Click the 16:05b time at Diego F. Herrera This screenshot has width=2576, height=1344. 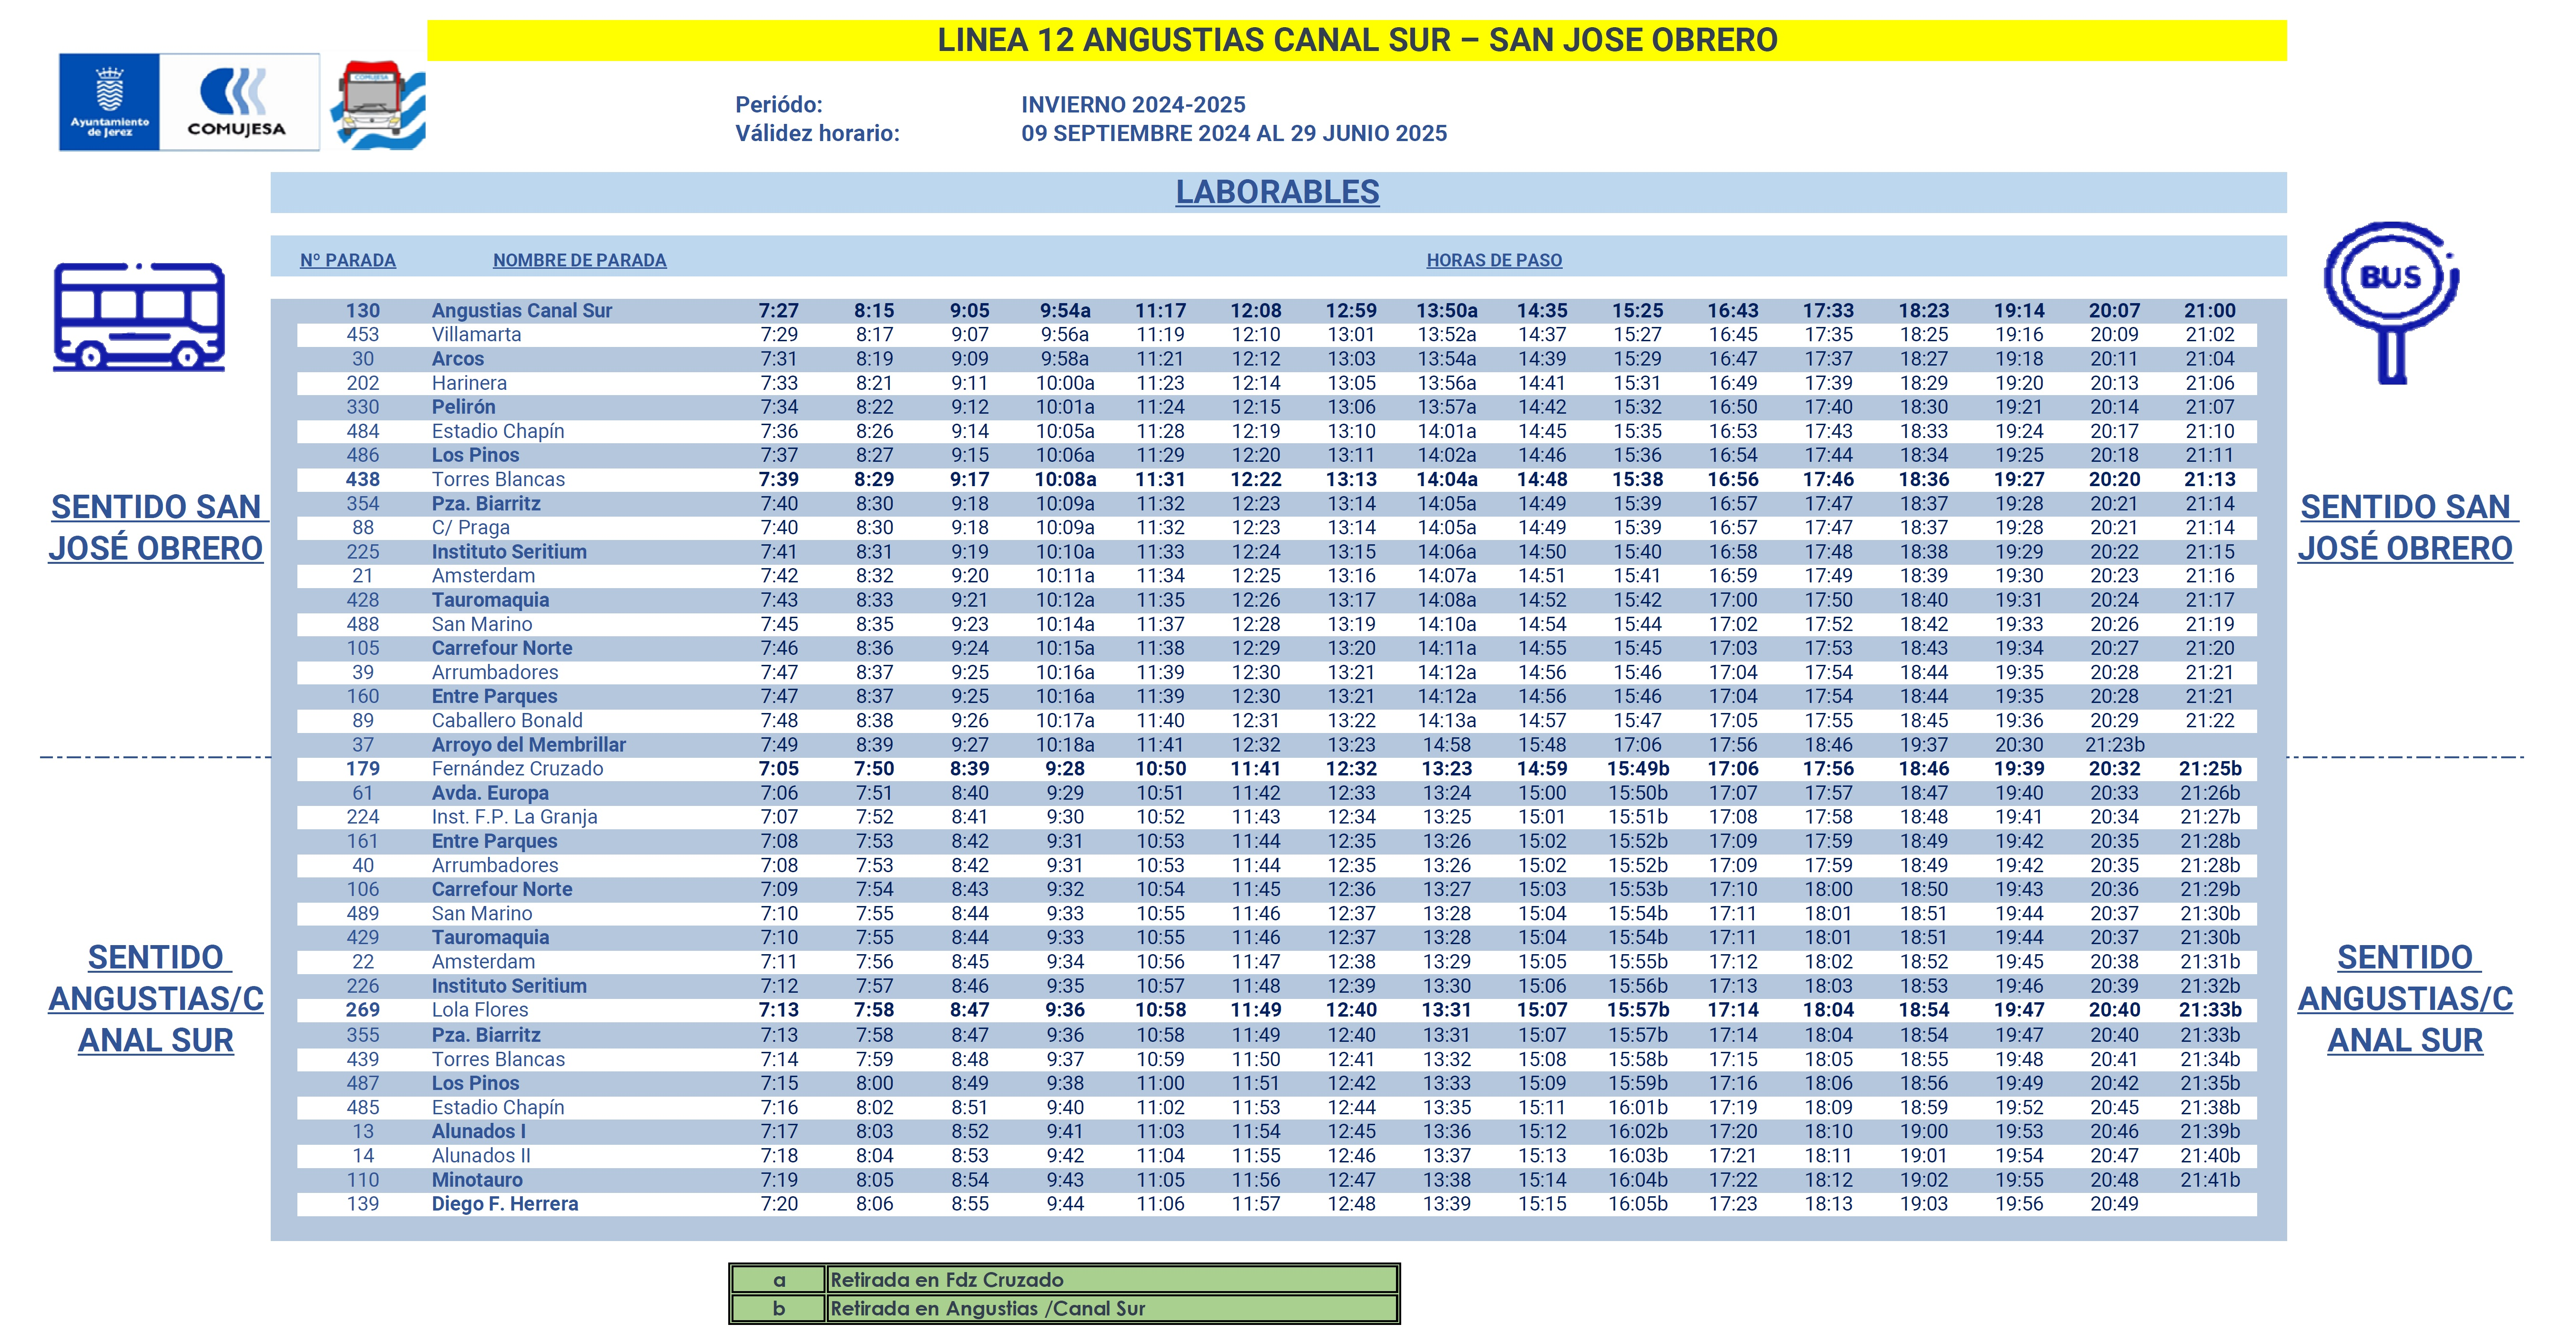tap(1638, 1204)
